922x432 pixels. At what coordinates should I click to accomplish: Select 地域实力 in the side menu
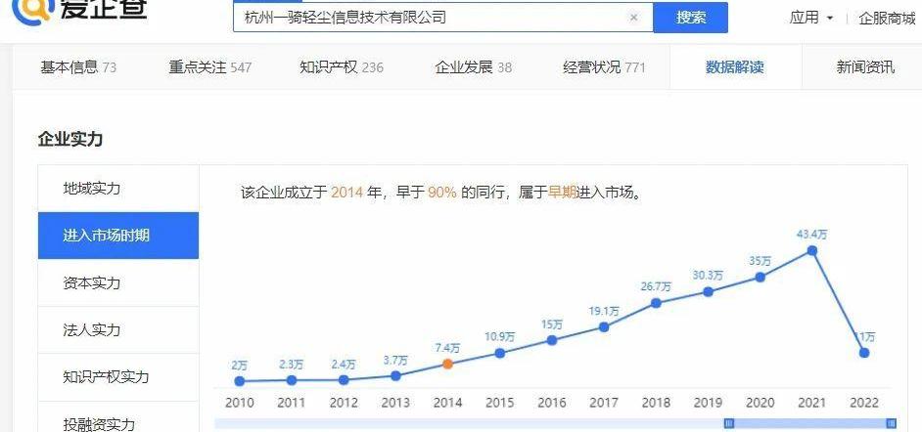click(118, 189)
